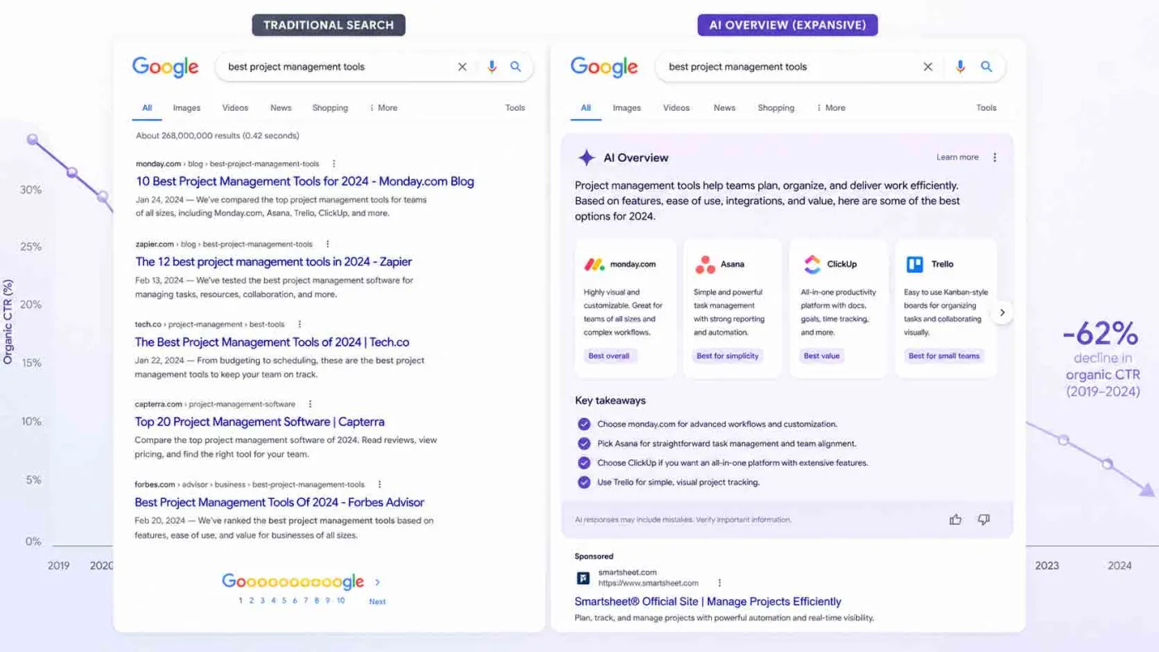Click the Google logo in AI Overview panel
This screenshot has width=1159, height=652.
pos(604,67)
